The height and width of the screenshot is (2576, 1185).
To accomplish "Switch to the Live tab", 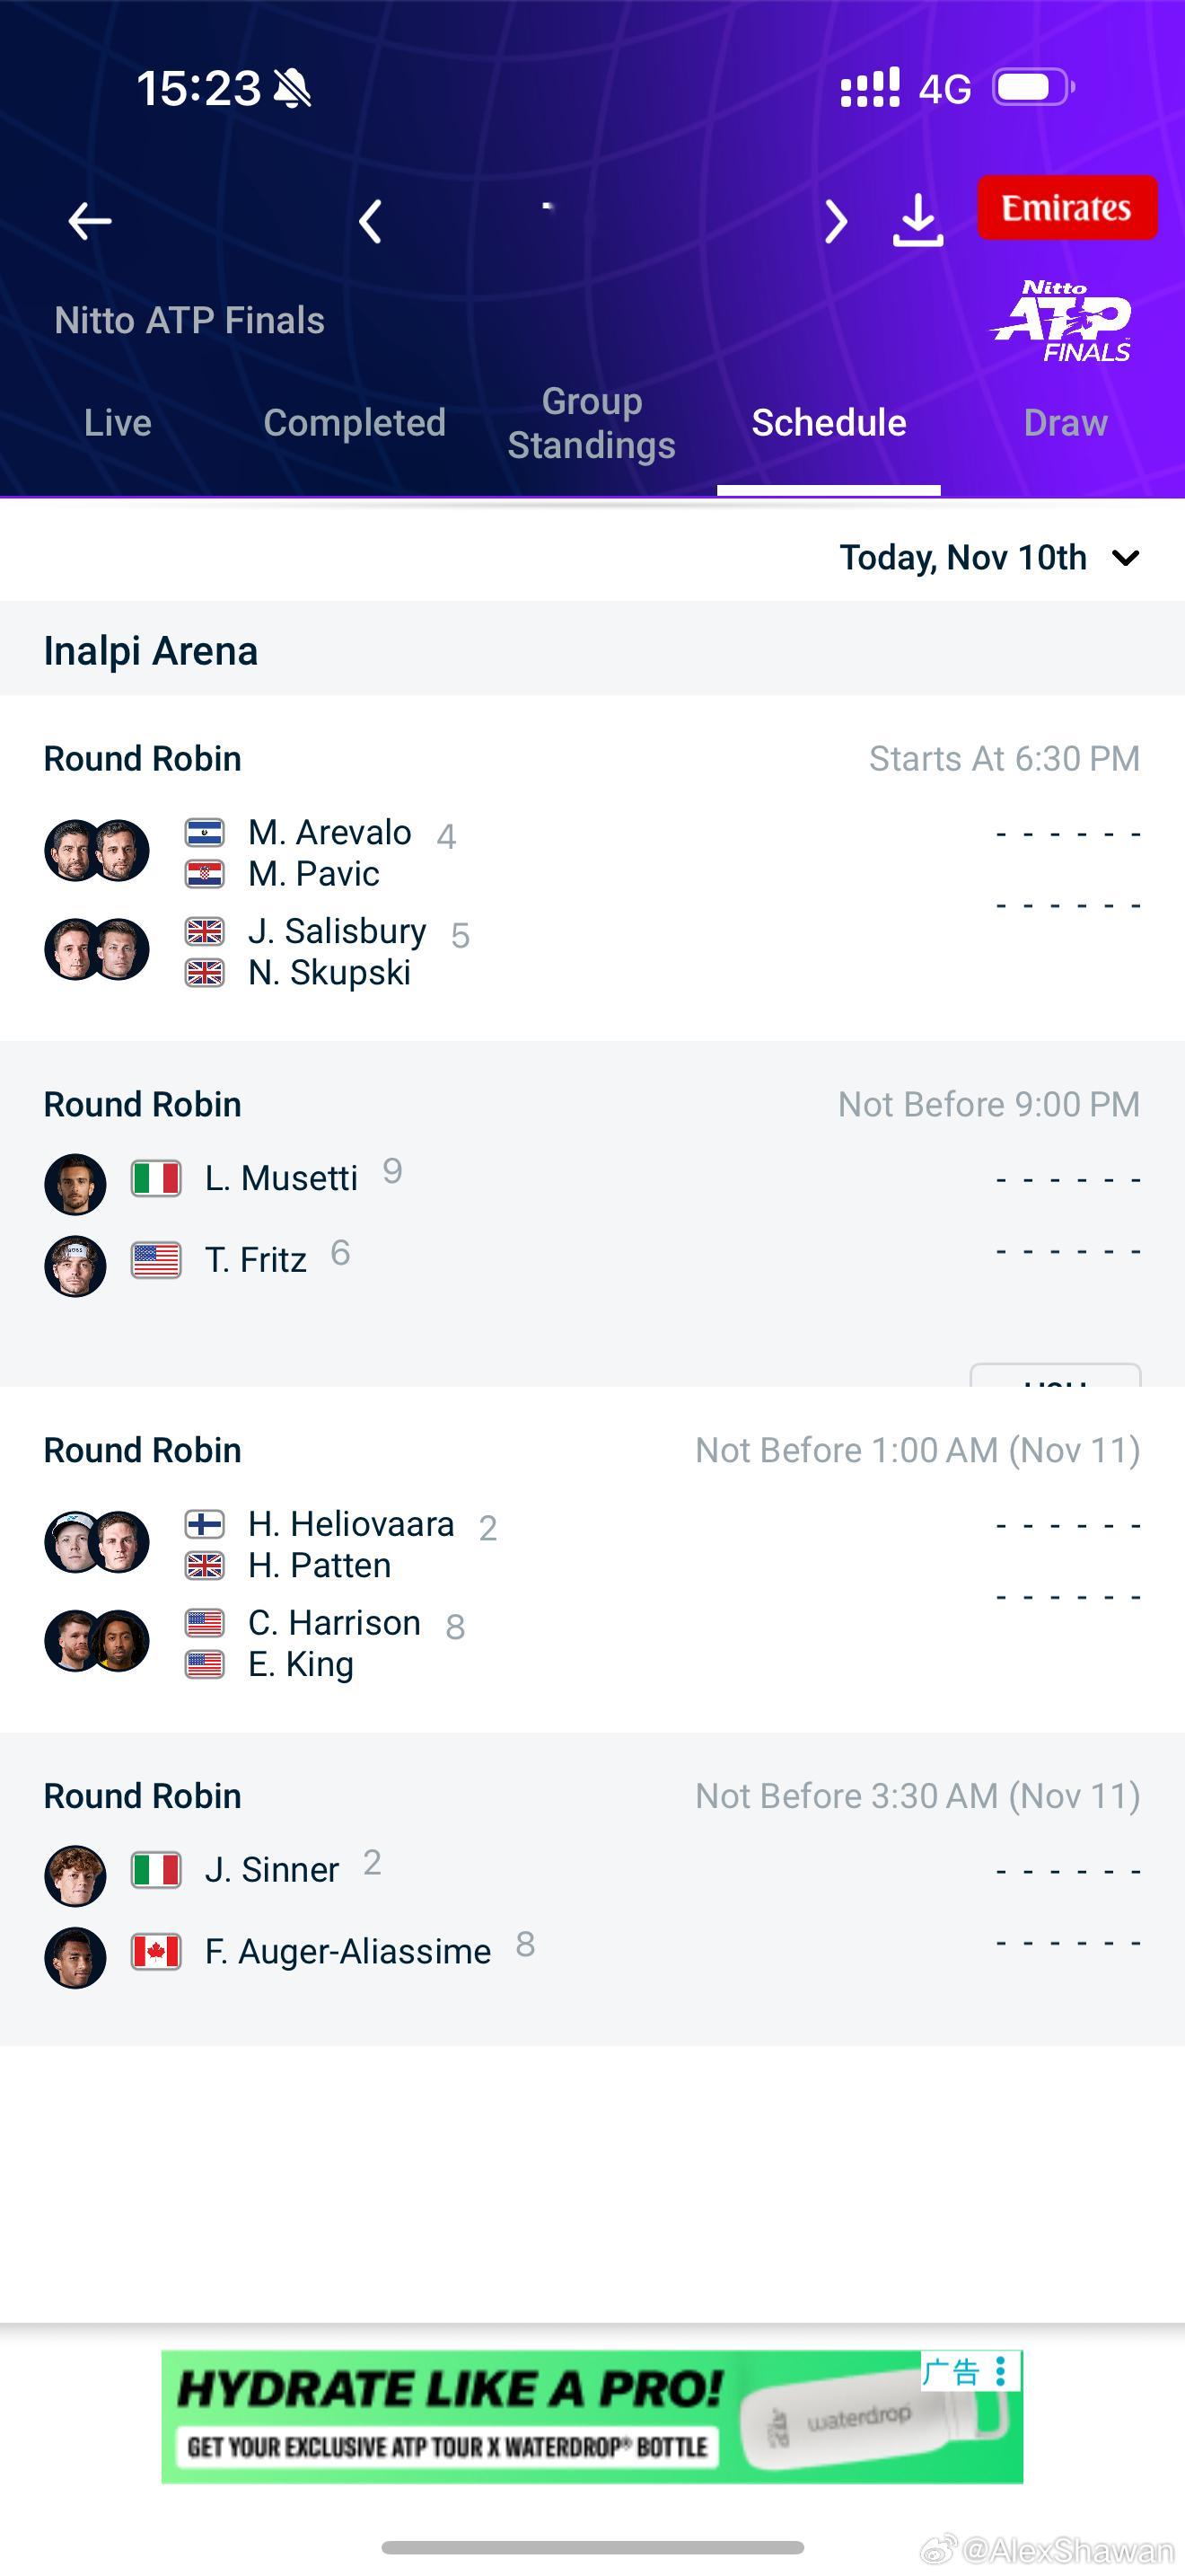I will 118,423.
